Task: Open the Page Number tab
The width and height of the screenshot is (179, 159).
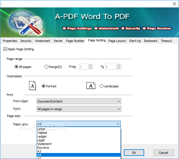Action: (75, 41)
